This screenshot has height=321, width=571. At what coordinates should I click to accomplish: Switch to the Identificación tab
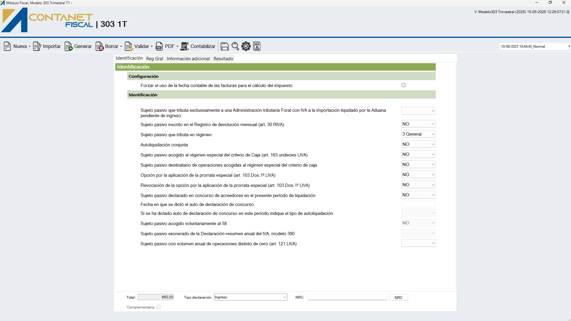click(129, 58)
